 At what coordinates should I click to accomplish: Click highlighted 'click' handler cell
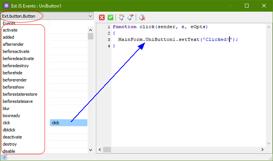pos(69,123)
